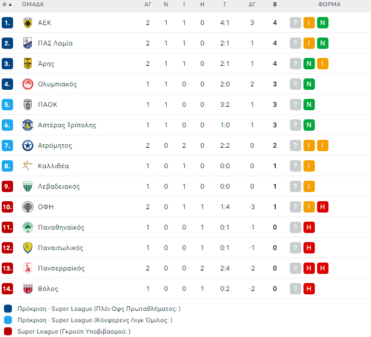
Task: Click the Atromitos star crest icon
Action: pos(27,145)
